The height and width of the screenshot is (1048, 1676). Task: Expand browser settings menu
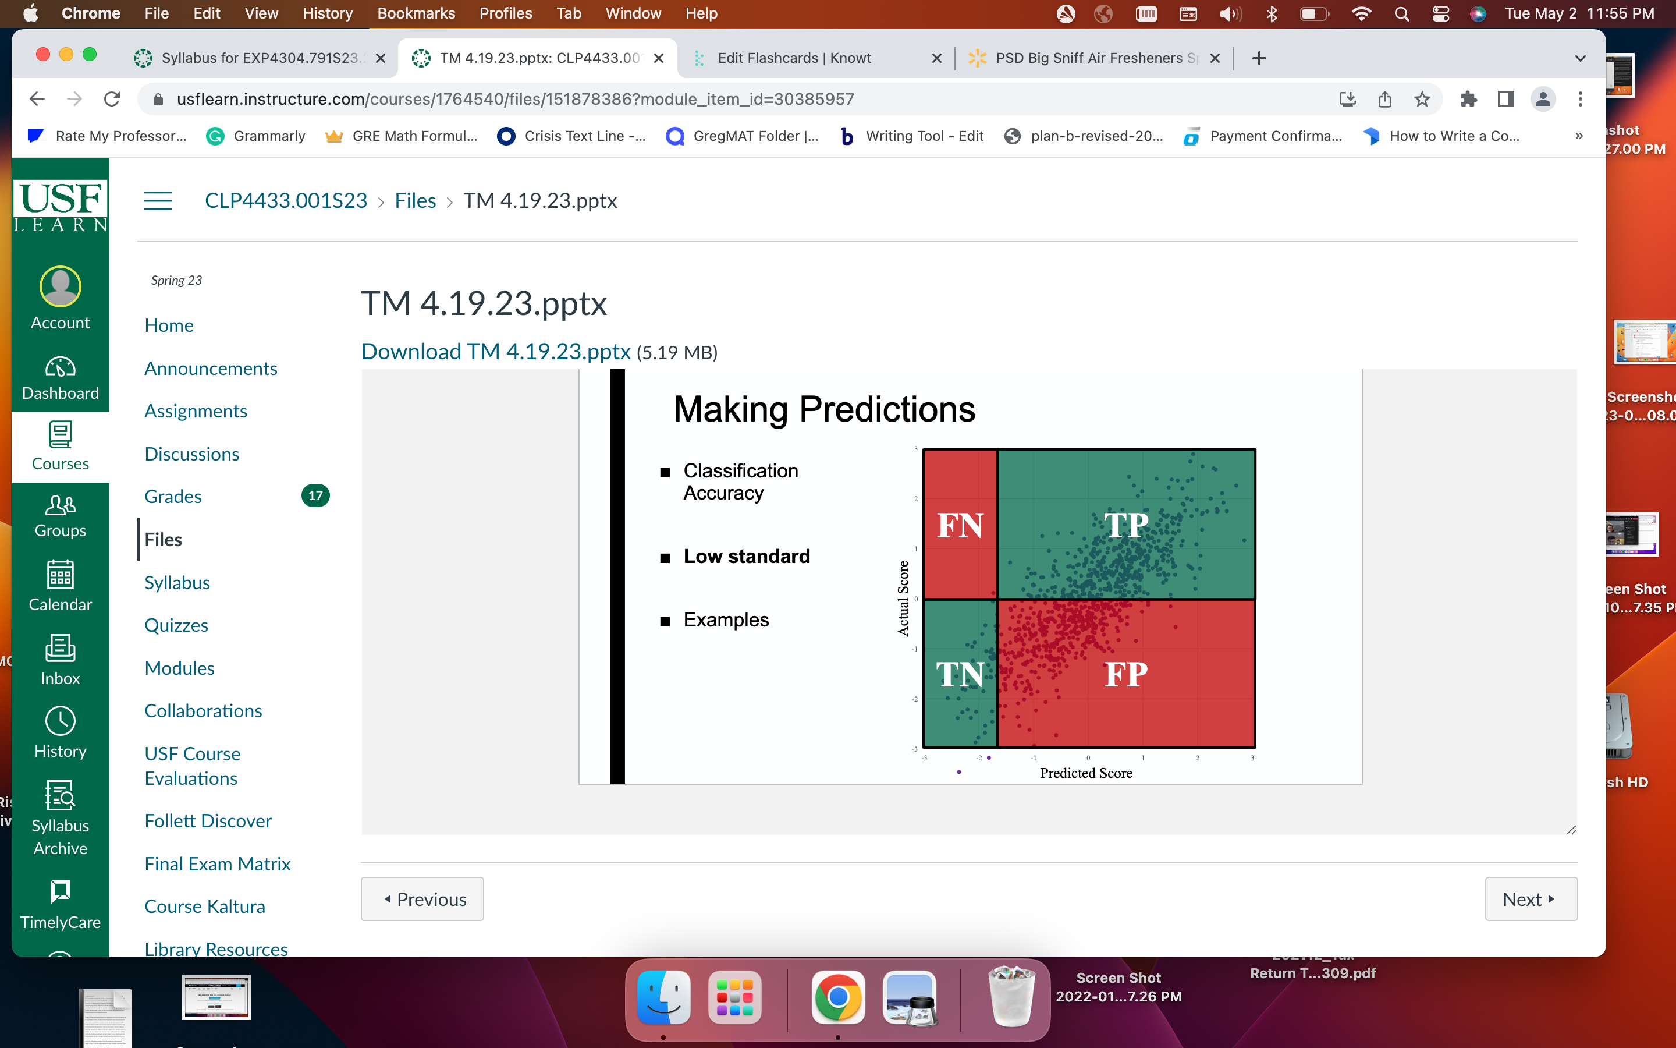(x=1581, y=99)
